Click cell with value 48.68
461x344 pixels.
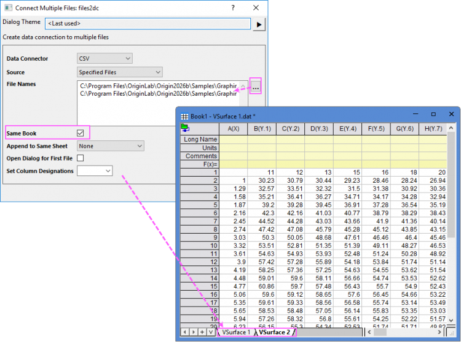319,237
